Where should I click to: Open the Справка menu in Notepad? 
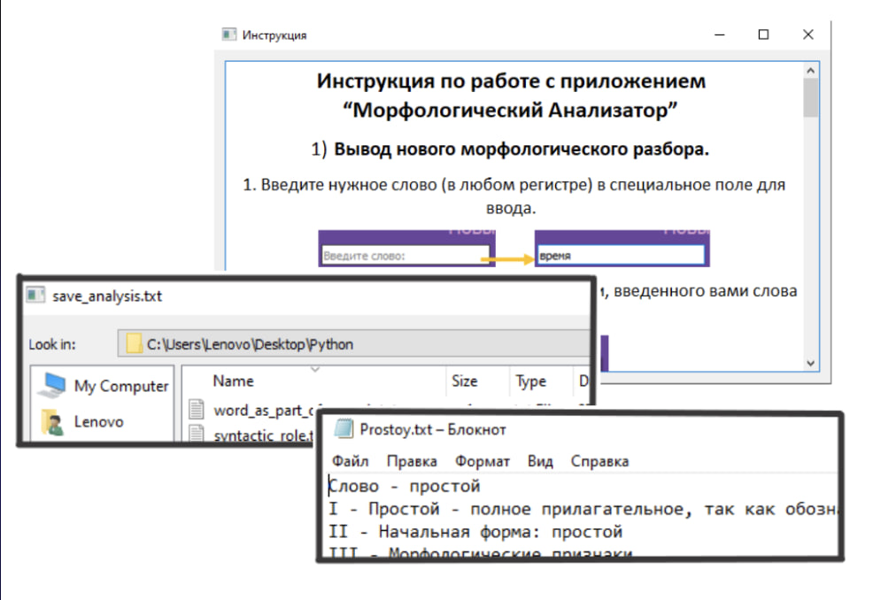[x=599, y=461]
